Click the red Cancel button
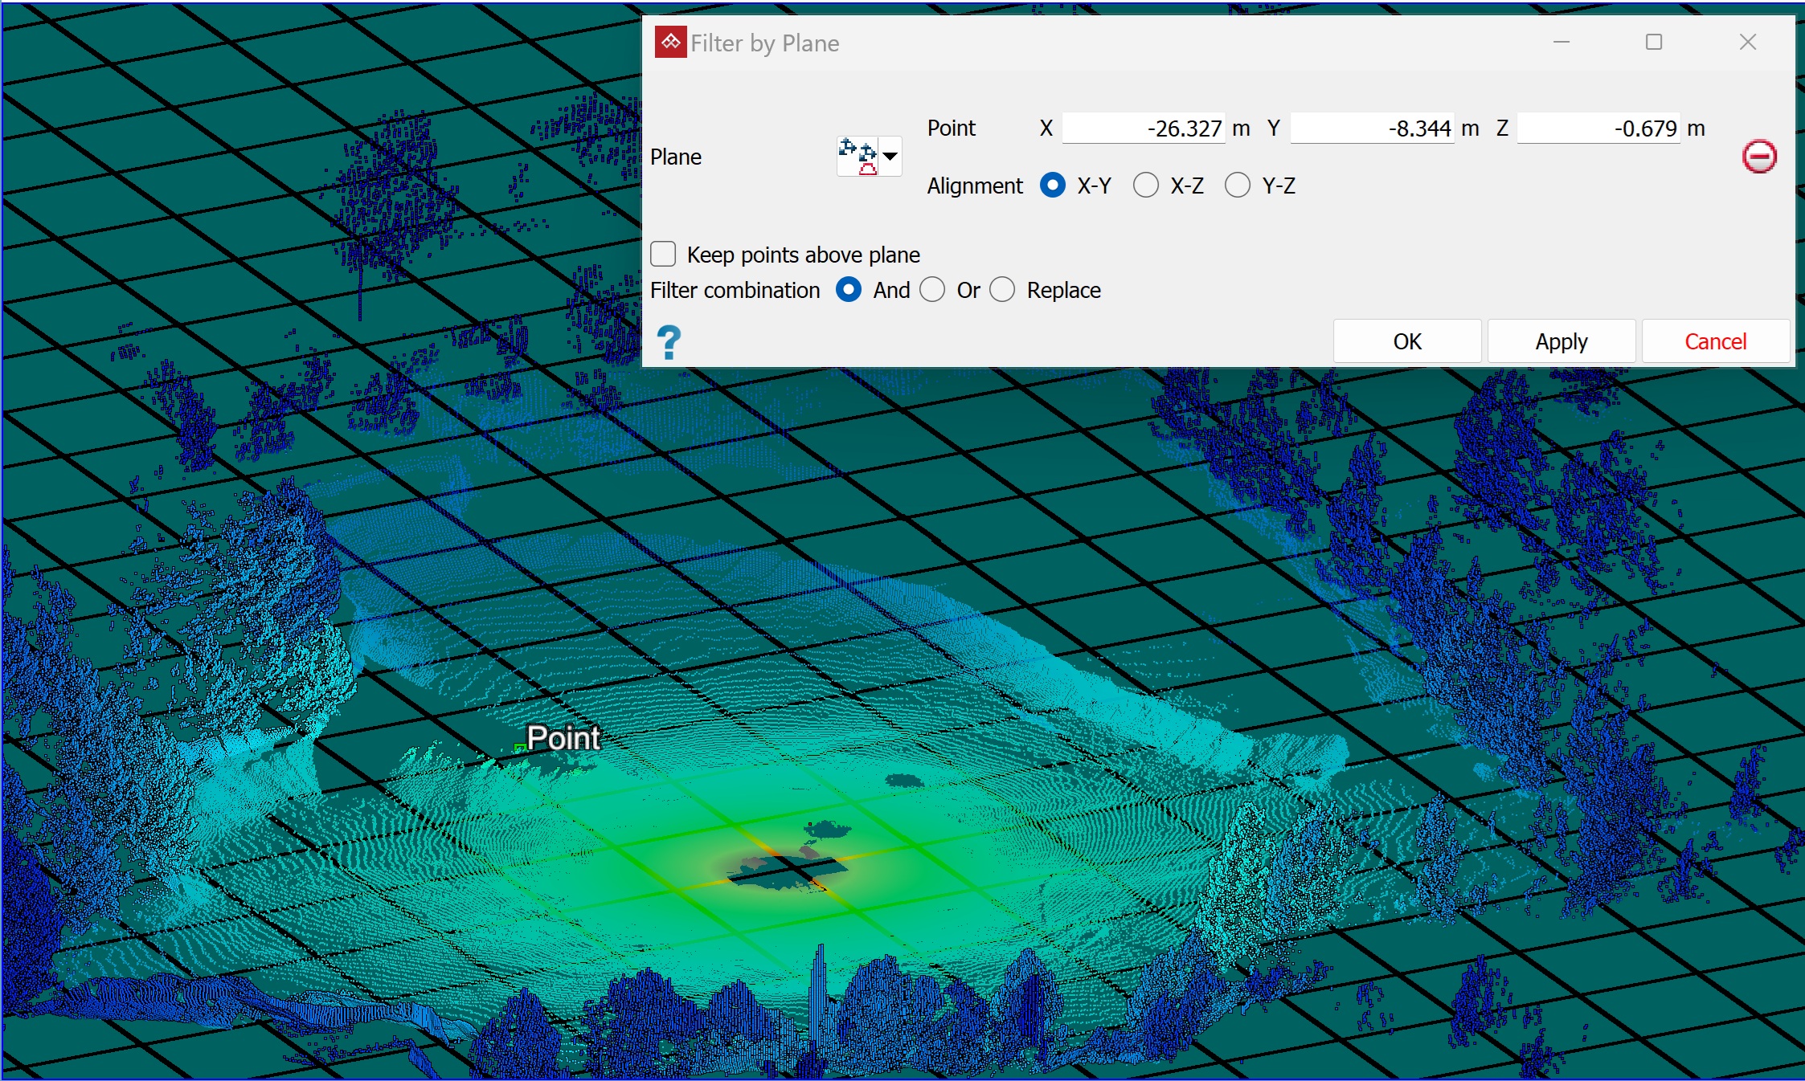Image resolution: width=1805 pixels, height=1081 pixels. coord(1715,341)
